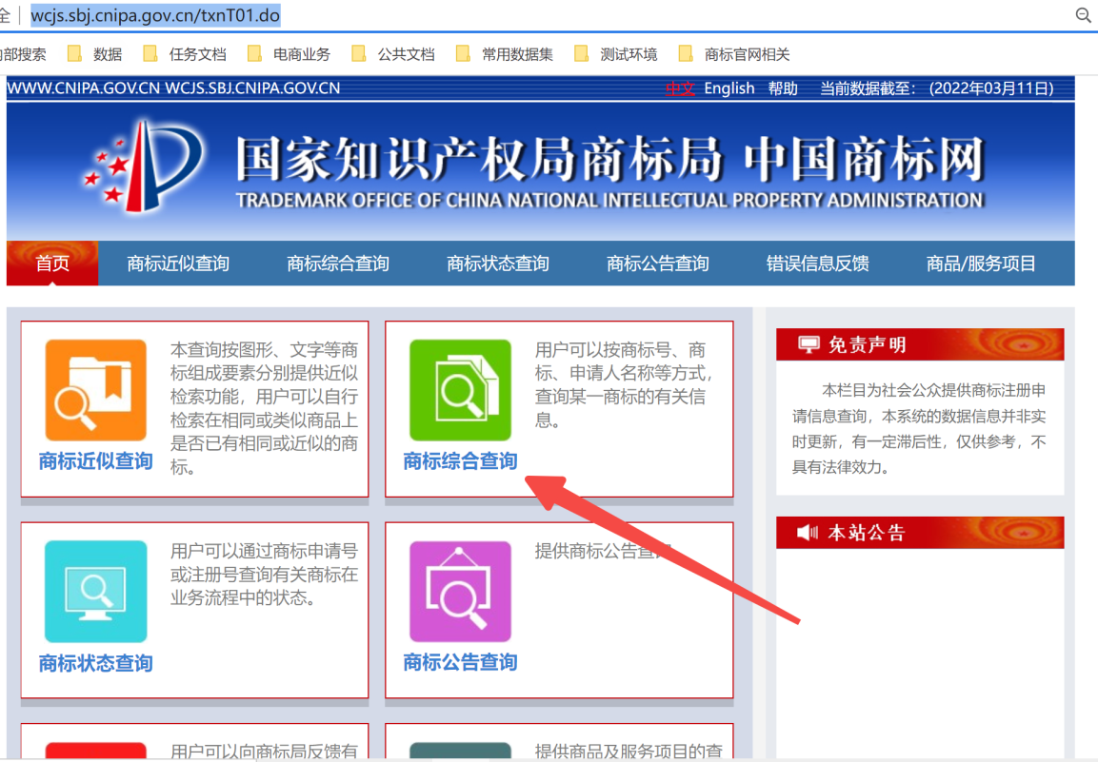Open 商标公告查询 in the navigation bar
1098x762 pixels.
coord(657,264)
